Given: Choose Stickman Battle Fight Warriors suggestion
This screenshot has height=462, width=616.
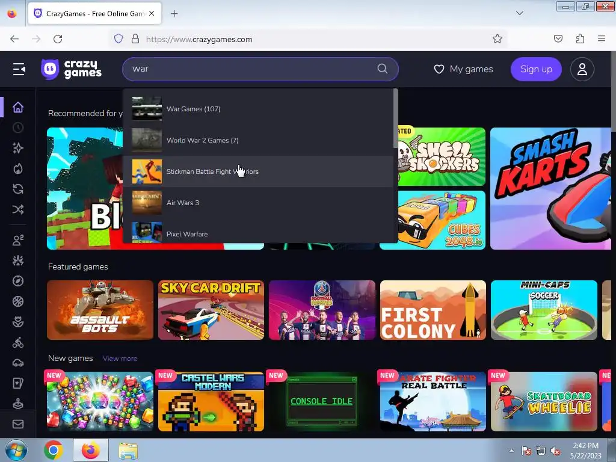Looking at the screenshot, I should (x=258, y=171).
